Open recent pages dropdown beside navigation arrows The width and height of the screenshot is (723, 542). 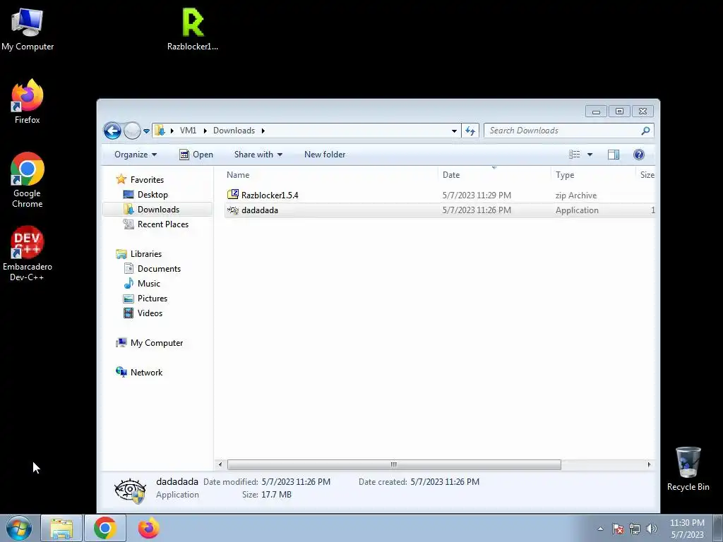(x=147, y=131)
